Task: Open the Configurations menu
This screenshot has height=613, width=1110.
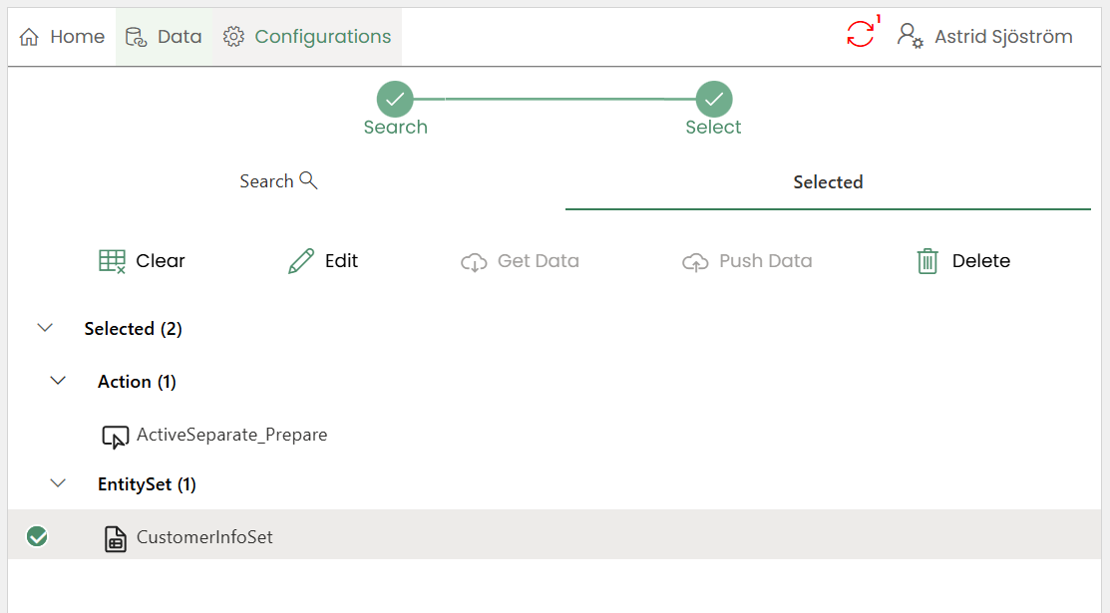Action: pyautogui.click(x=307, y=37)
